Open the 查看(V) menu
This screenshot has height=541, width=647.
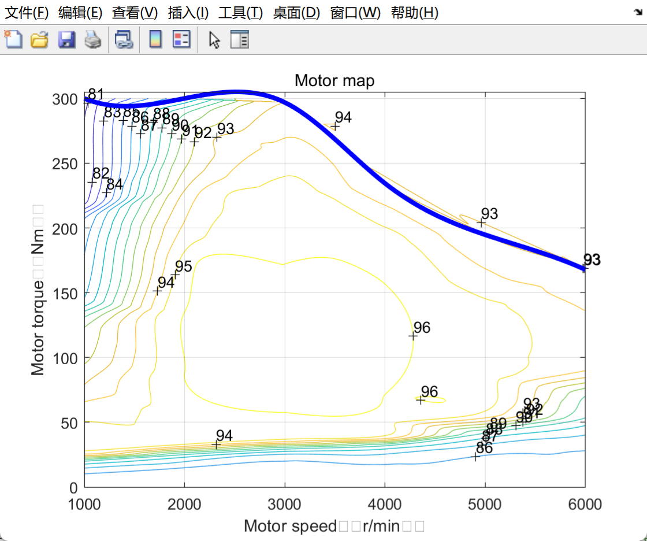(x=135, y=13)
